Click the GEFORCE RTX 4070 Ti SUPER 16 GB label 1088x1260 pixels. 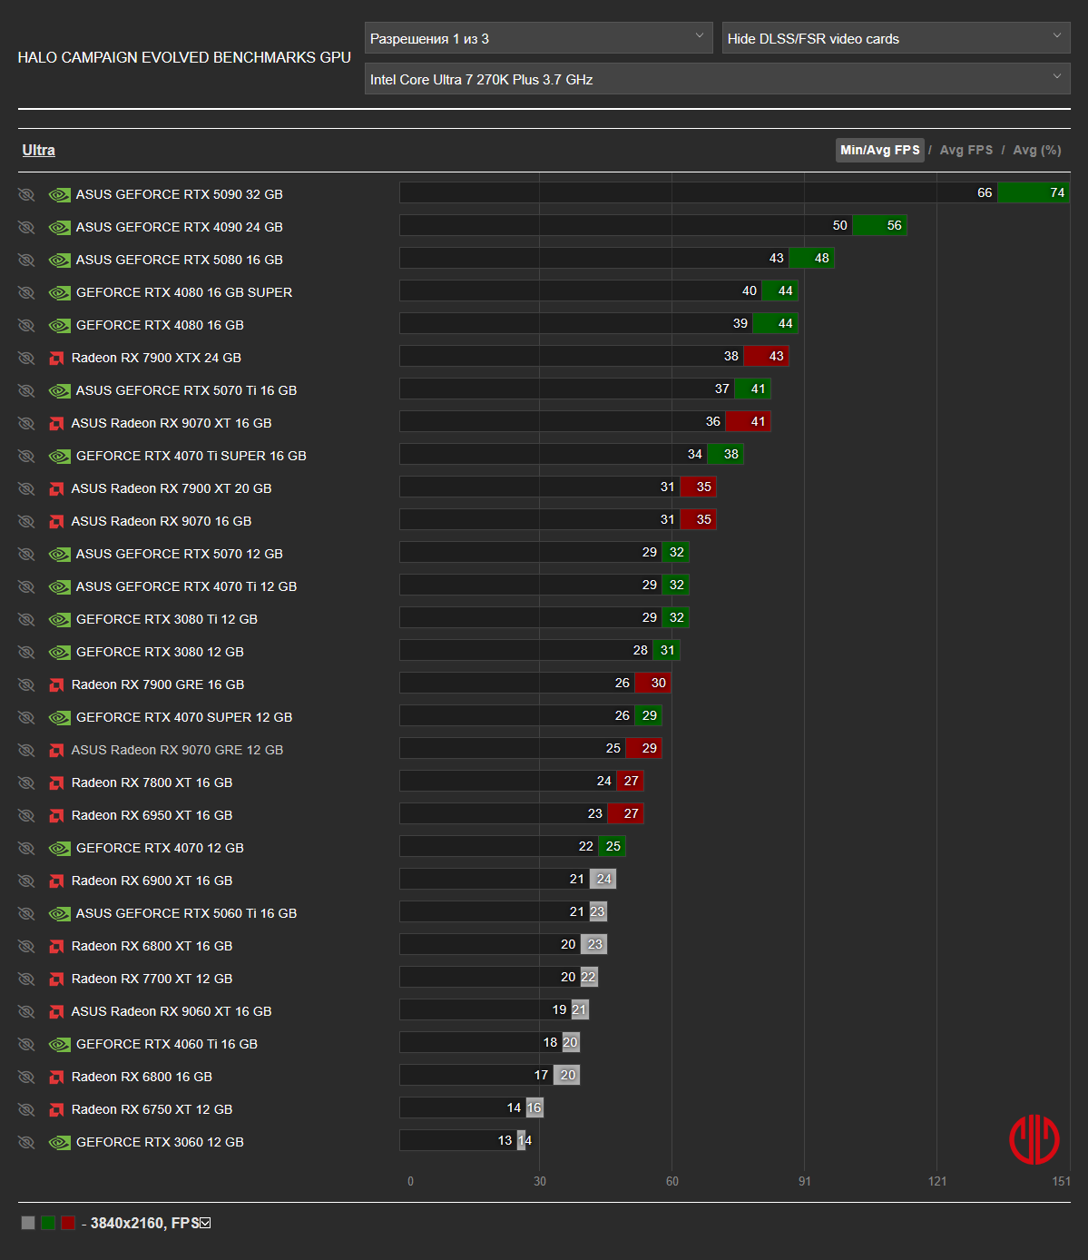click(191, 456)
